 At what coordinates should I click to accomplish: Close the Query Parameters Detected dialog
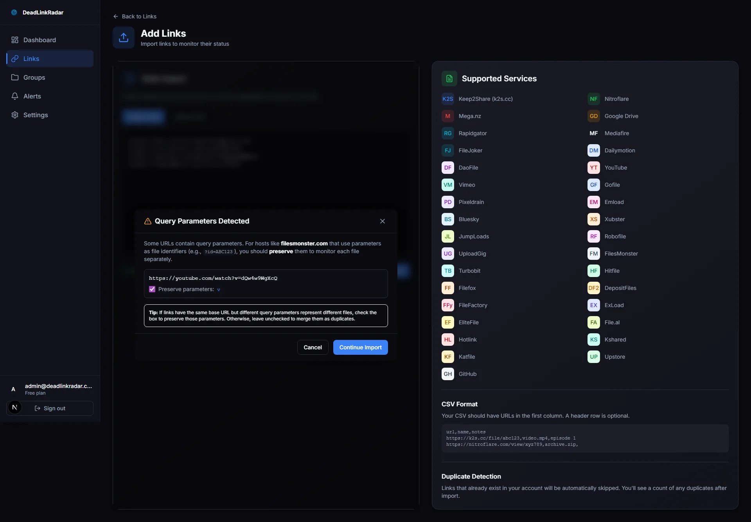click(383, 221)
